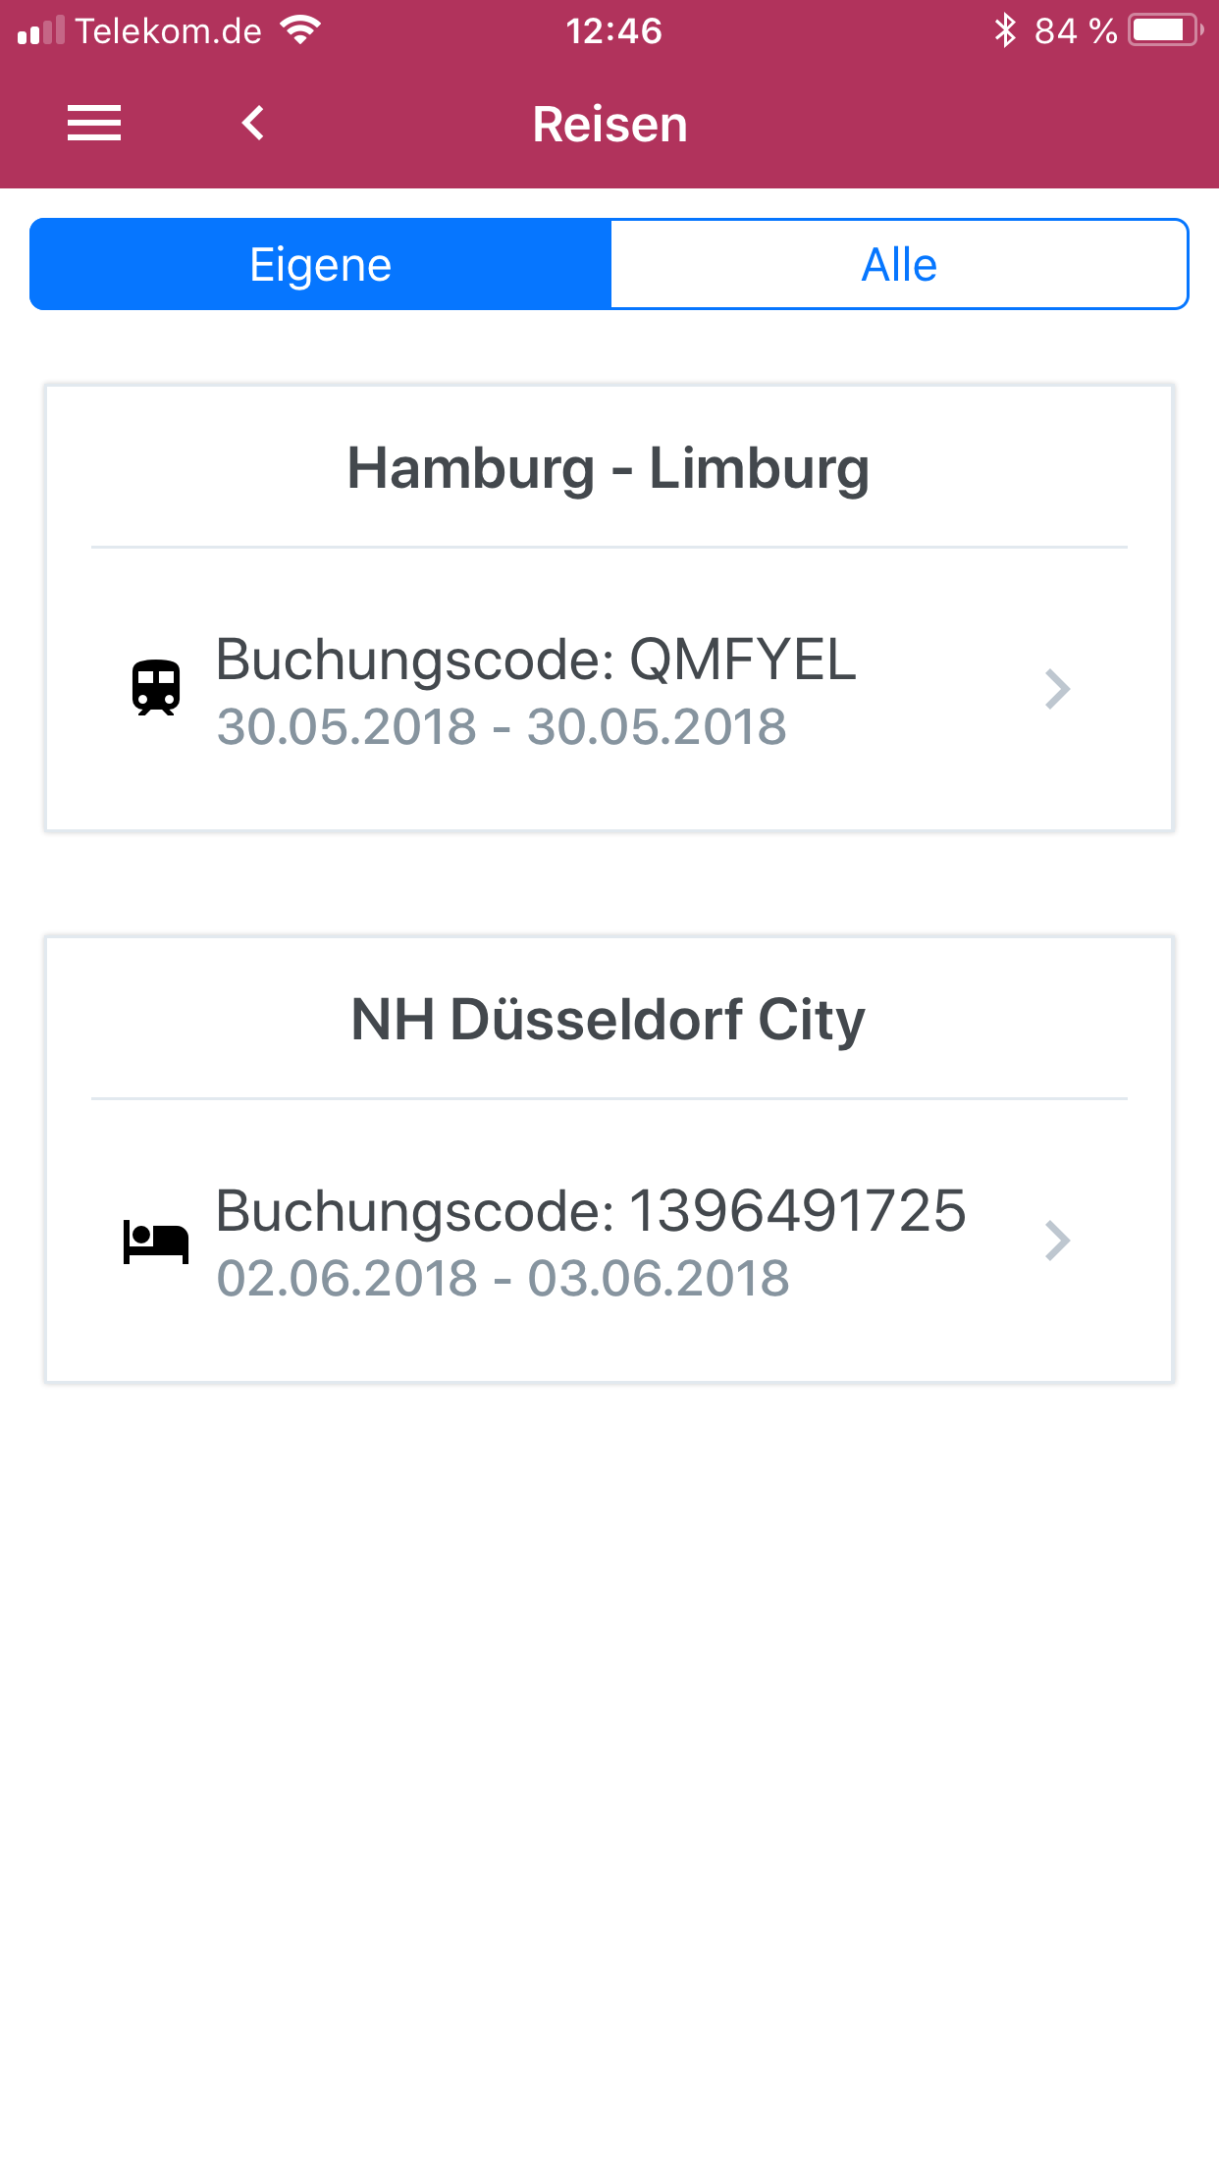The width and height of the screenshot is (1219, 2167).
Task: Open the hamburger menu
Action: coord(94,124)
